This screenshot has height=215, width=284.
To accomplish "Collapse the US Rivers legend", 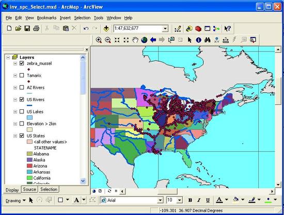I will coord(15,100).
